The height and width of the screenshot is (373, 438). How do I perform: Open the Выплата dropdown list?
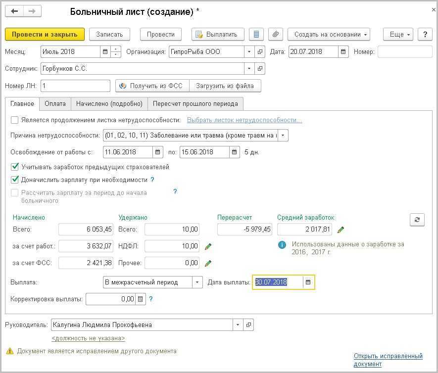point(197,282)
